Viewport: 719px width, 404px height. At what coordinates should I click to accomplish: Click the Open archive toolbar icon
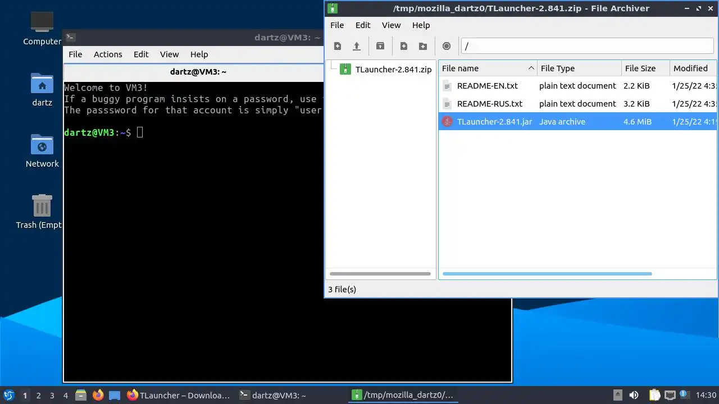point(356,46)
